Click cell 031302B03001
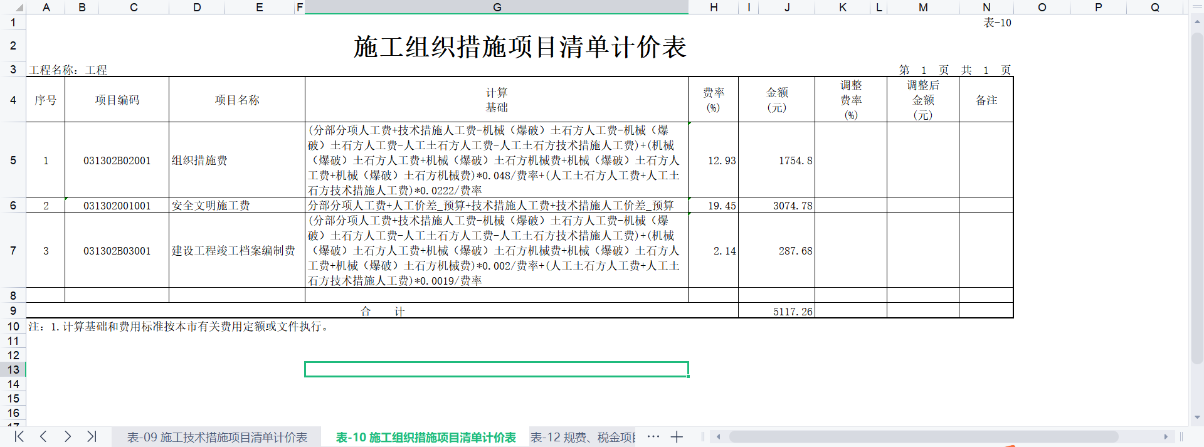This screenshot has width=1204, height=447. [x=117, y=251]
